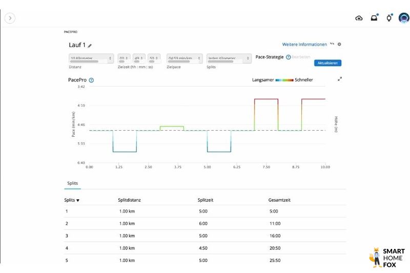This screenshot has width=410, height=273.
Task: Open the Splits 'Jeden Kilometer' dropdown
Action: tap(229, 58)
